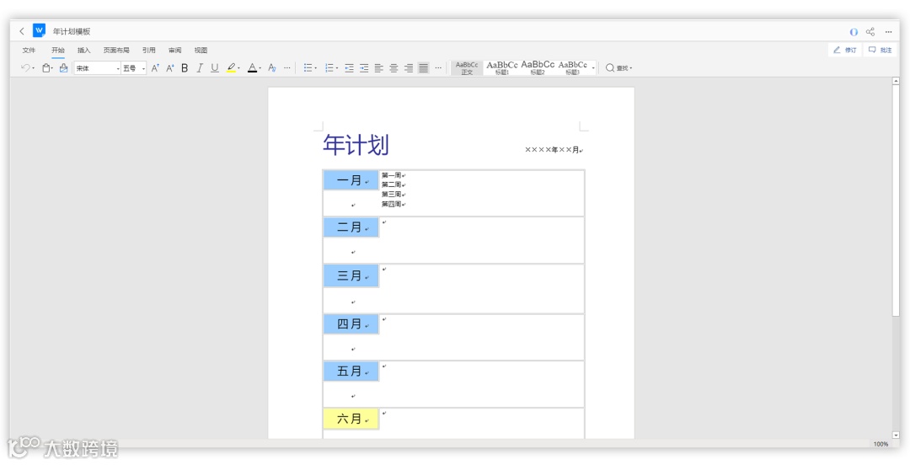This screenshot has width=910, height=465.
Task: Click the 年计划 title heading
Action: 356,145
